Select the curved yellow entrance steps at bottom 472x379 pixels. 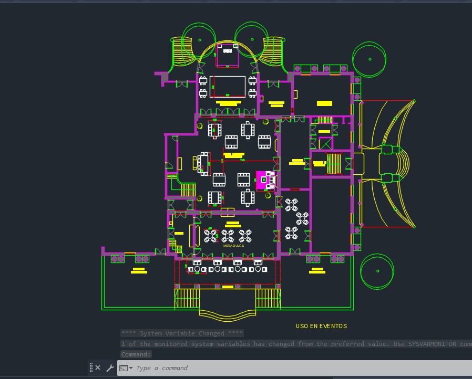(x=228, y=314)
